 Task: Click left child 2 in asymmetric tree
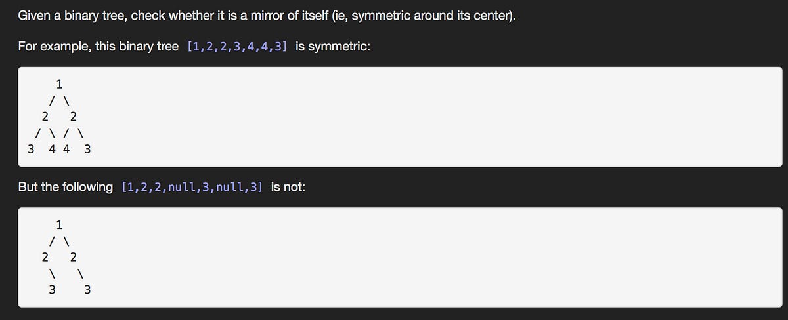(x=45, y=256)
